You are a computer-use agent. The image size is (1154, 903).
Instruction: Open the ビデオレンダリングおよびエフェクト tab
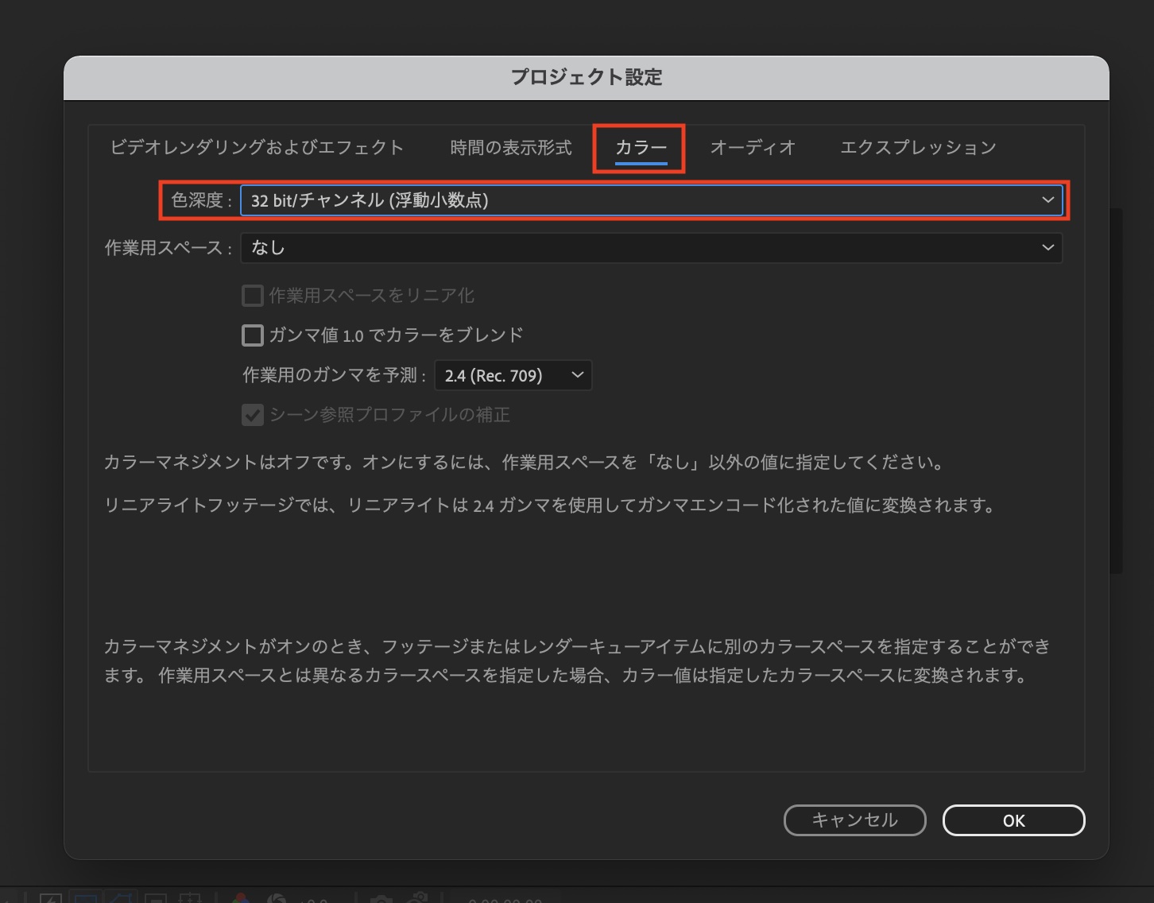257,148
